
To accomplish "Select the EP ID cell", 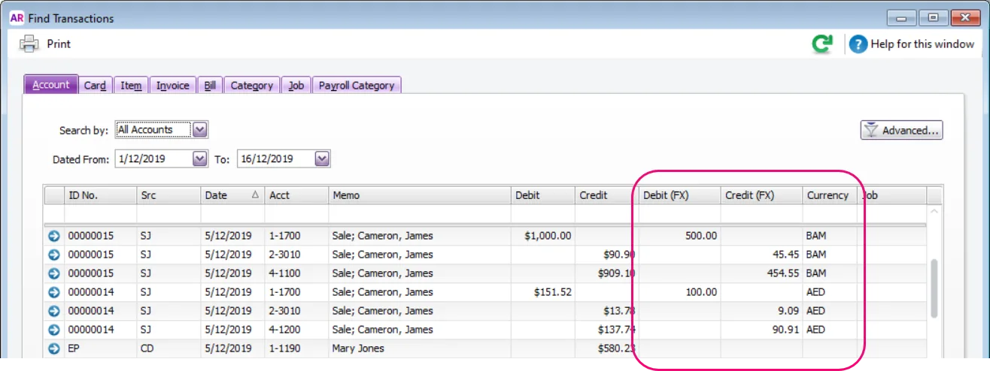I will click(x=100, y=348).
